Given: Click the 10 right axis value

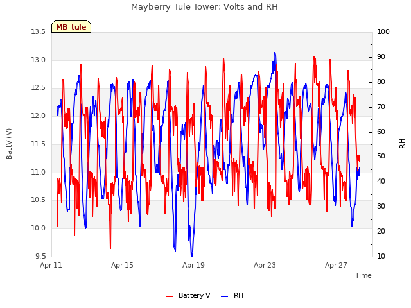Looking at the screenshot, I should point(381,256).
